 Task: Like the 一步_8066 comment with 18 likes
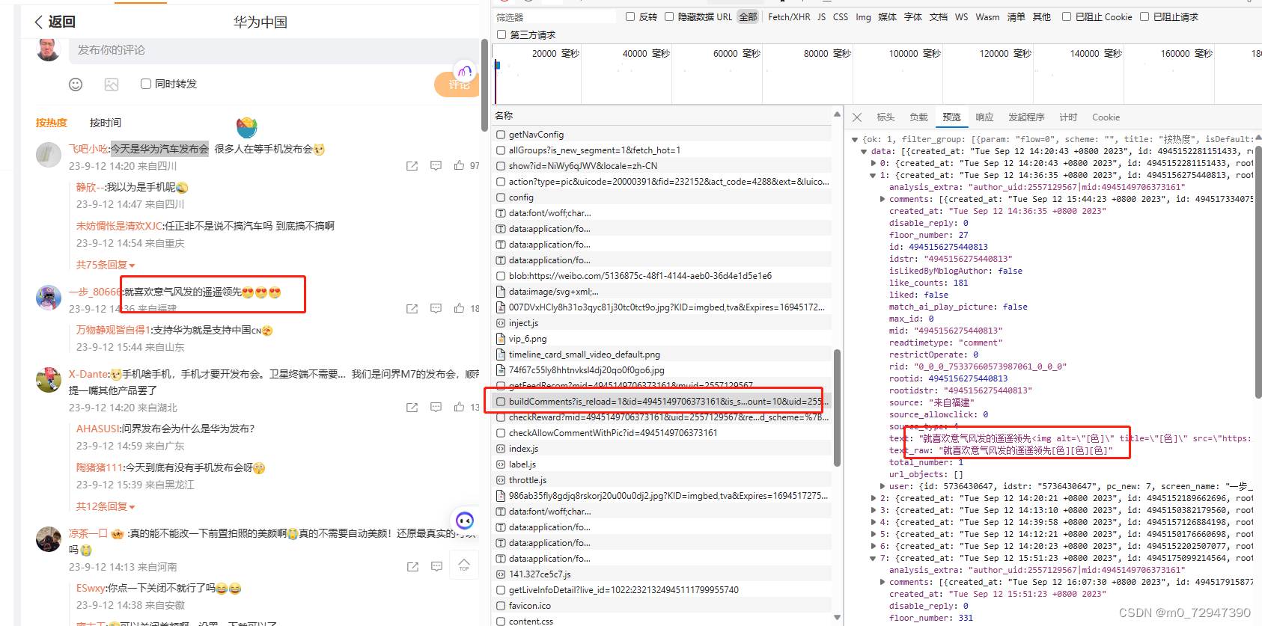459,307
